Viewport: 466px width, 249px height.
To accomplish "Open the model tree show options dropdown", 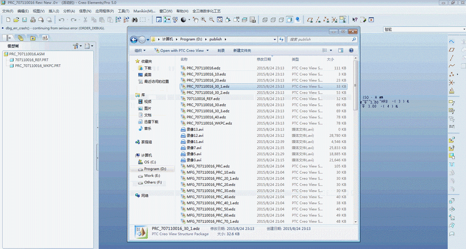I will tap(89, 46).
